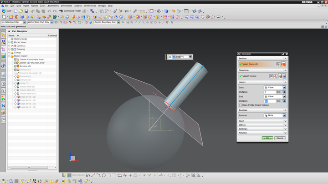Image resolution: width=328 pixels, height=184 pixels.
Task: Toggle the Instance Geometry (4) marker
Action: tap(15, 73)
